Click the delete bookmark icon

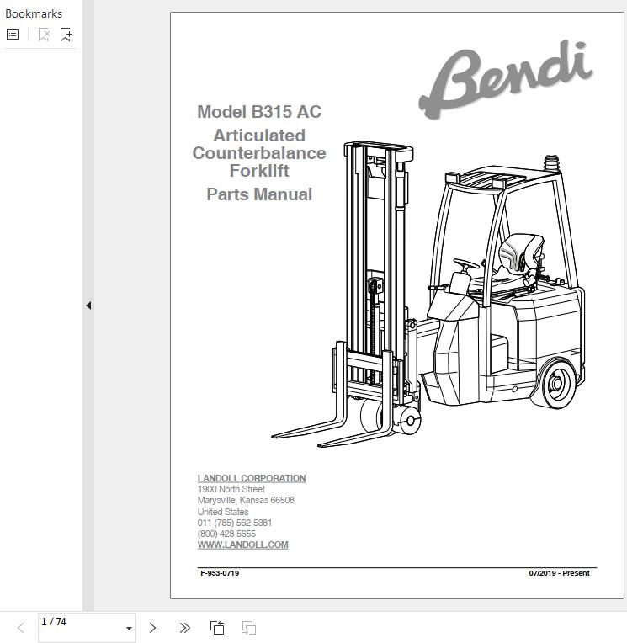44,35
